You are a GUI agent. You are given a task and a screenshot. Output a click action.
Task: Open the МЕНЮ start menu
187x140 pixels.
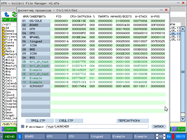(x=9, y=136)
